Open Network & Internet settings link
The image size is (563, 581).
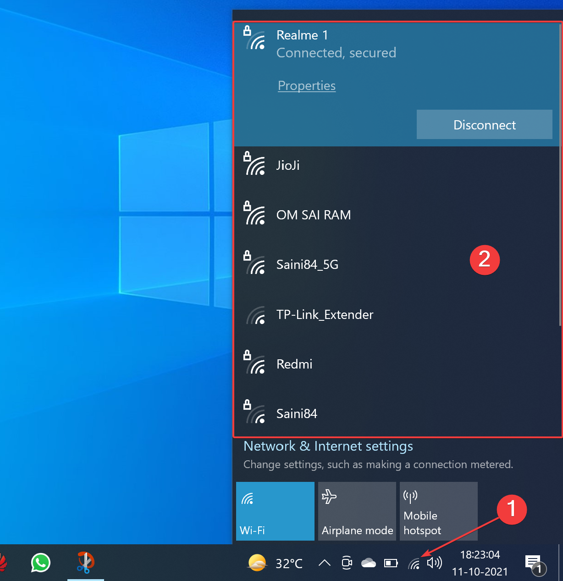(328, 446)
